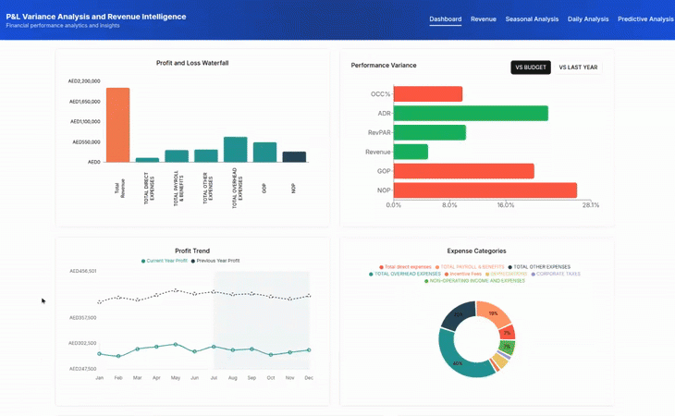Viewport: 675px width, 416px height.
Task: Toggle CORPORATE TAXES legend entry
Action: click(557, 274)
